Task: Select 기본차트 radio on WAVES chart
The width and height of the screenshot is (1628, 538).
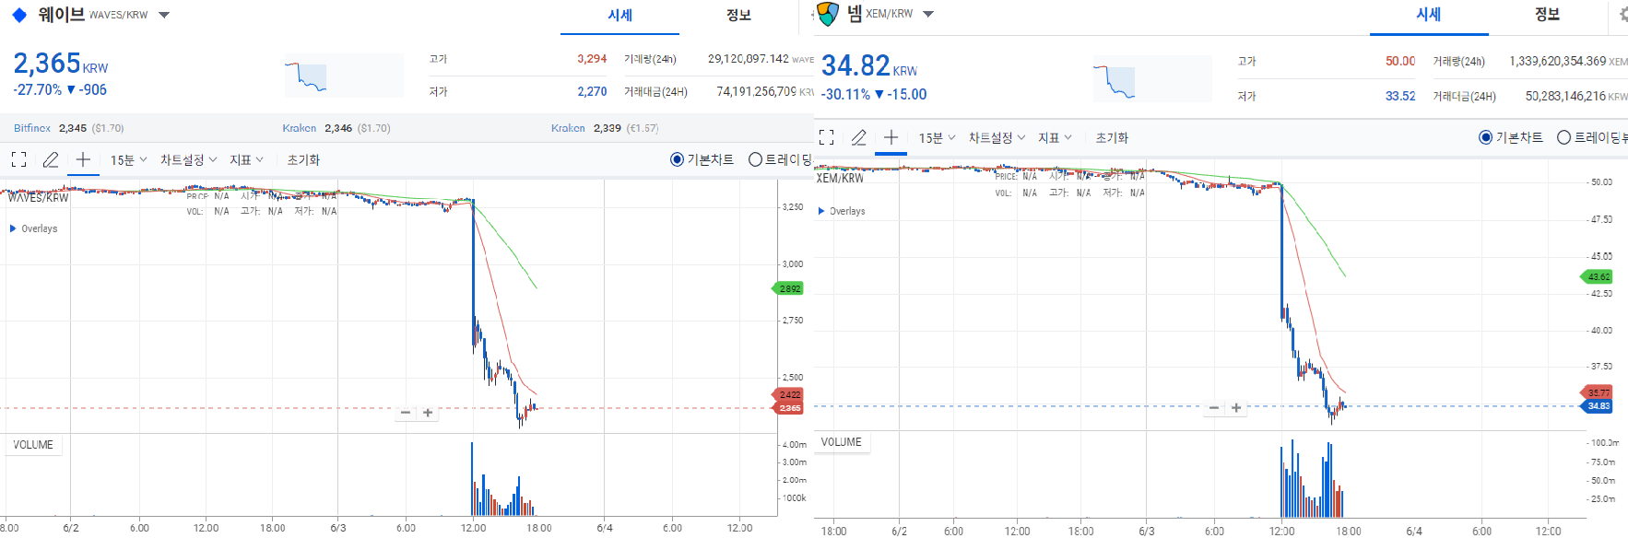Action: tap(702, 159)
